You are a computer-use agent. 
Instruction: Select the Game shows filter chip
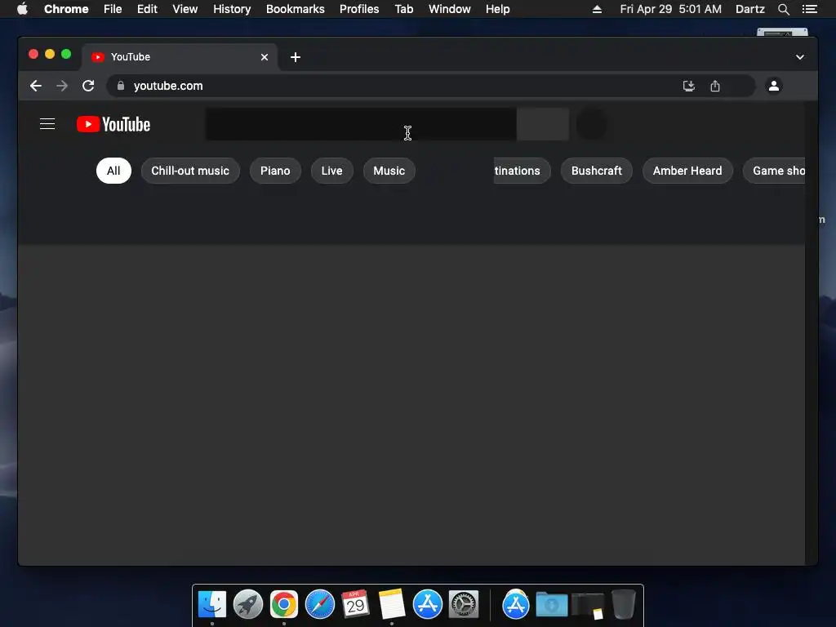pyautogui.click(x=774, y=171)
